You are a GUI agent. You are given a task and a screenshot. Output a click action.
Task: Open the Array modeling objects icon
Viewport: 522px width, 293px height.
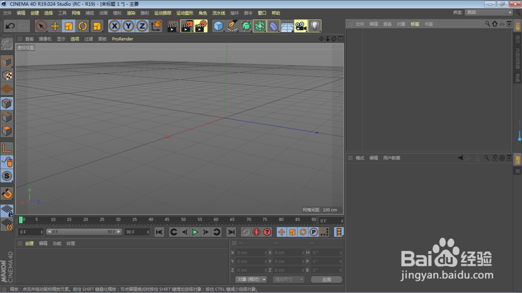click(x=259, y=26)
